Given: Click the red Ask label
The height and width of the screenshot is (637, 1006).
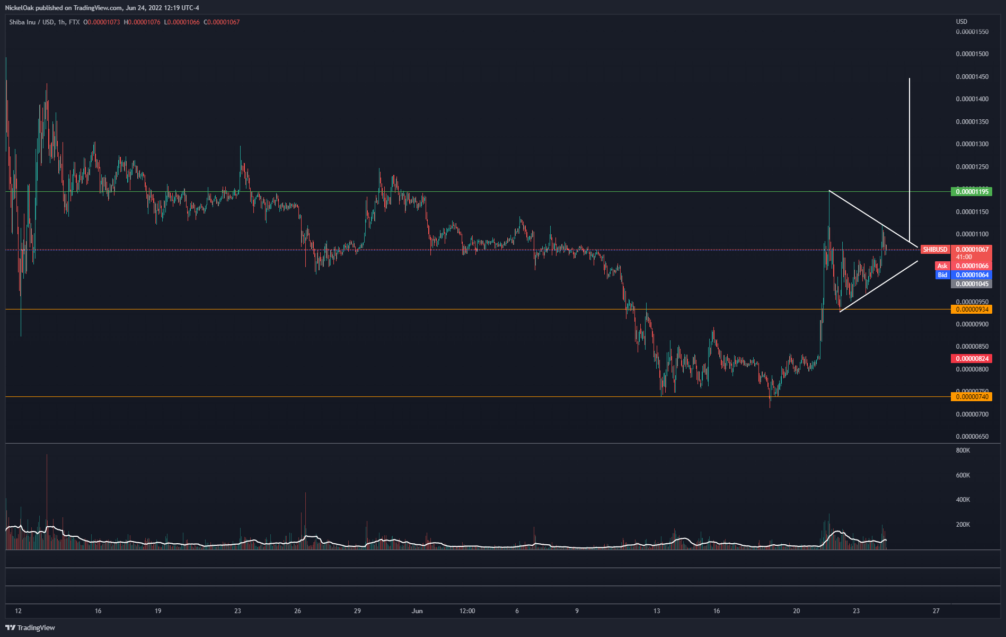Looking at the screenshot, I should point(942,266).
